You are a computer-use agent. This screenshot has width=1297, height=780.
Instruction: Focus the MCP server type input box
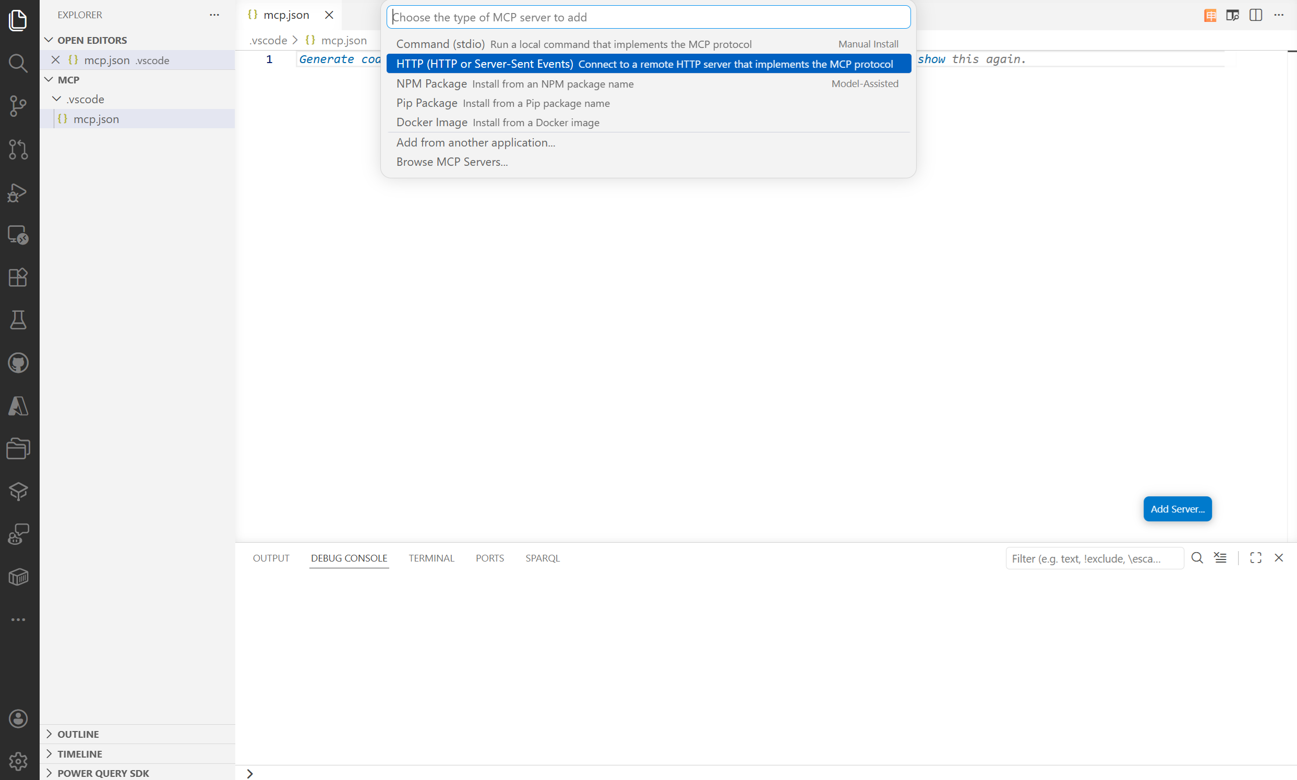pos(648,17)
